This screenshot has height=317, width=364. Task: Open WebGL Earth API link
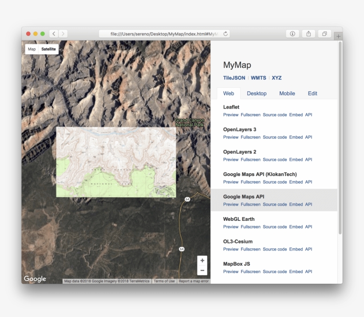309,227
